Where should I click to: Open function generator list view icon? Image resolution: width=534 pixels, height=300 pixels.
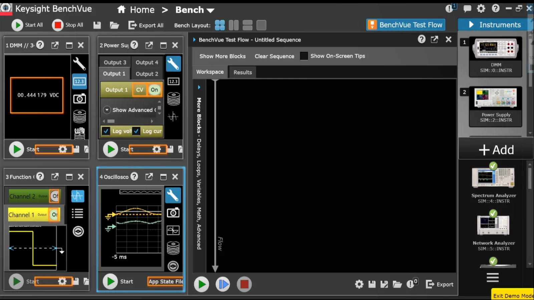pos(77,213)
